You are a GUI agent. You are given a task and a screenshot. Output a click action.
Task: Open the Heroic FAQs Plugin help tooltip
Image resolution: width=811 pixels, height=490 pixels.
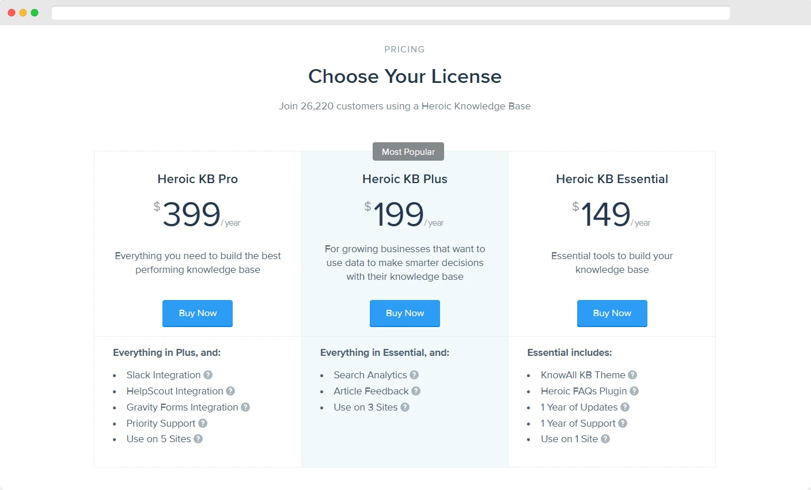(x=634, y=391)
